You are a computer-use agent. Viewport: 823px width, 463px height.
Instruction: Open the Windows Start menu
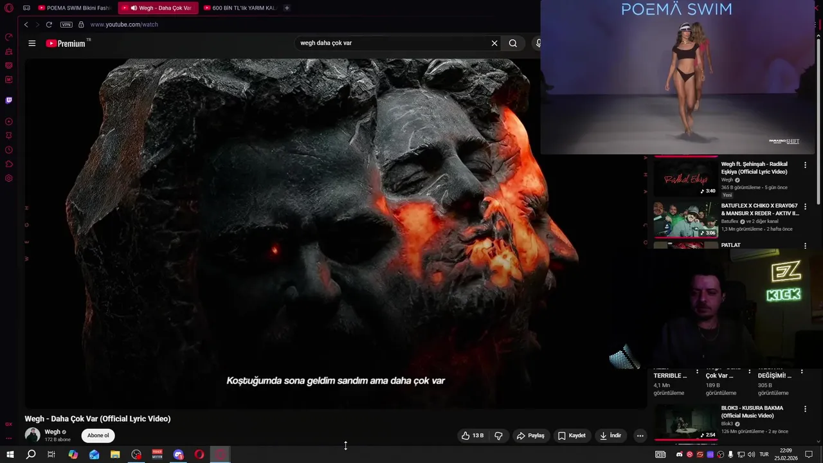click(10, 455)
